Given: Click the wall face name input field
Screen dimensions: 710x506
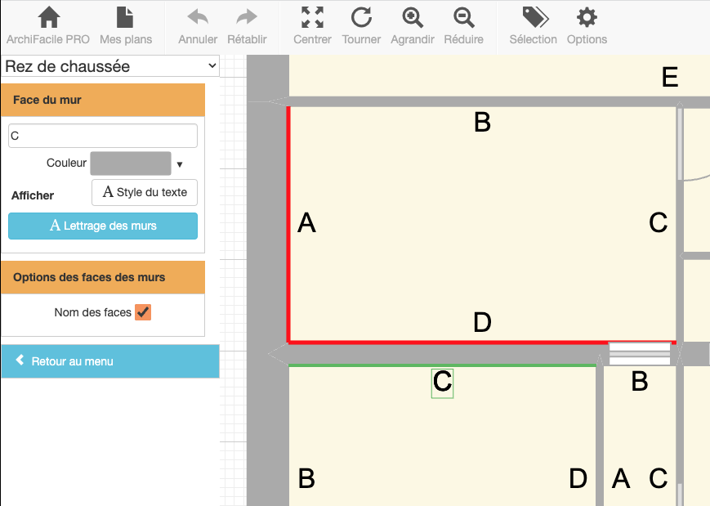Looking at the screenshot, I should click(x=103, y=136).
